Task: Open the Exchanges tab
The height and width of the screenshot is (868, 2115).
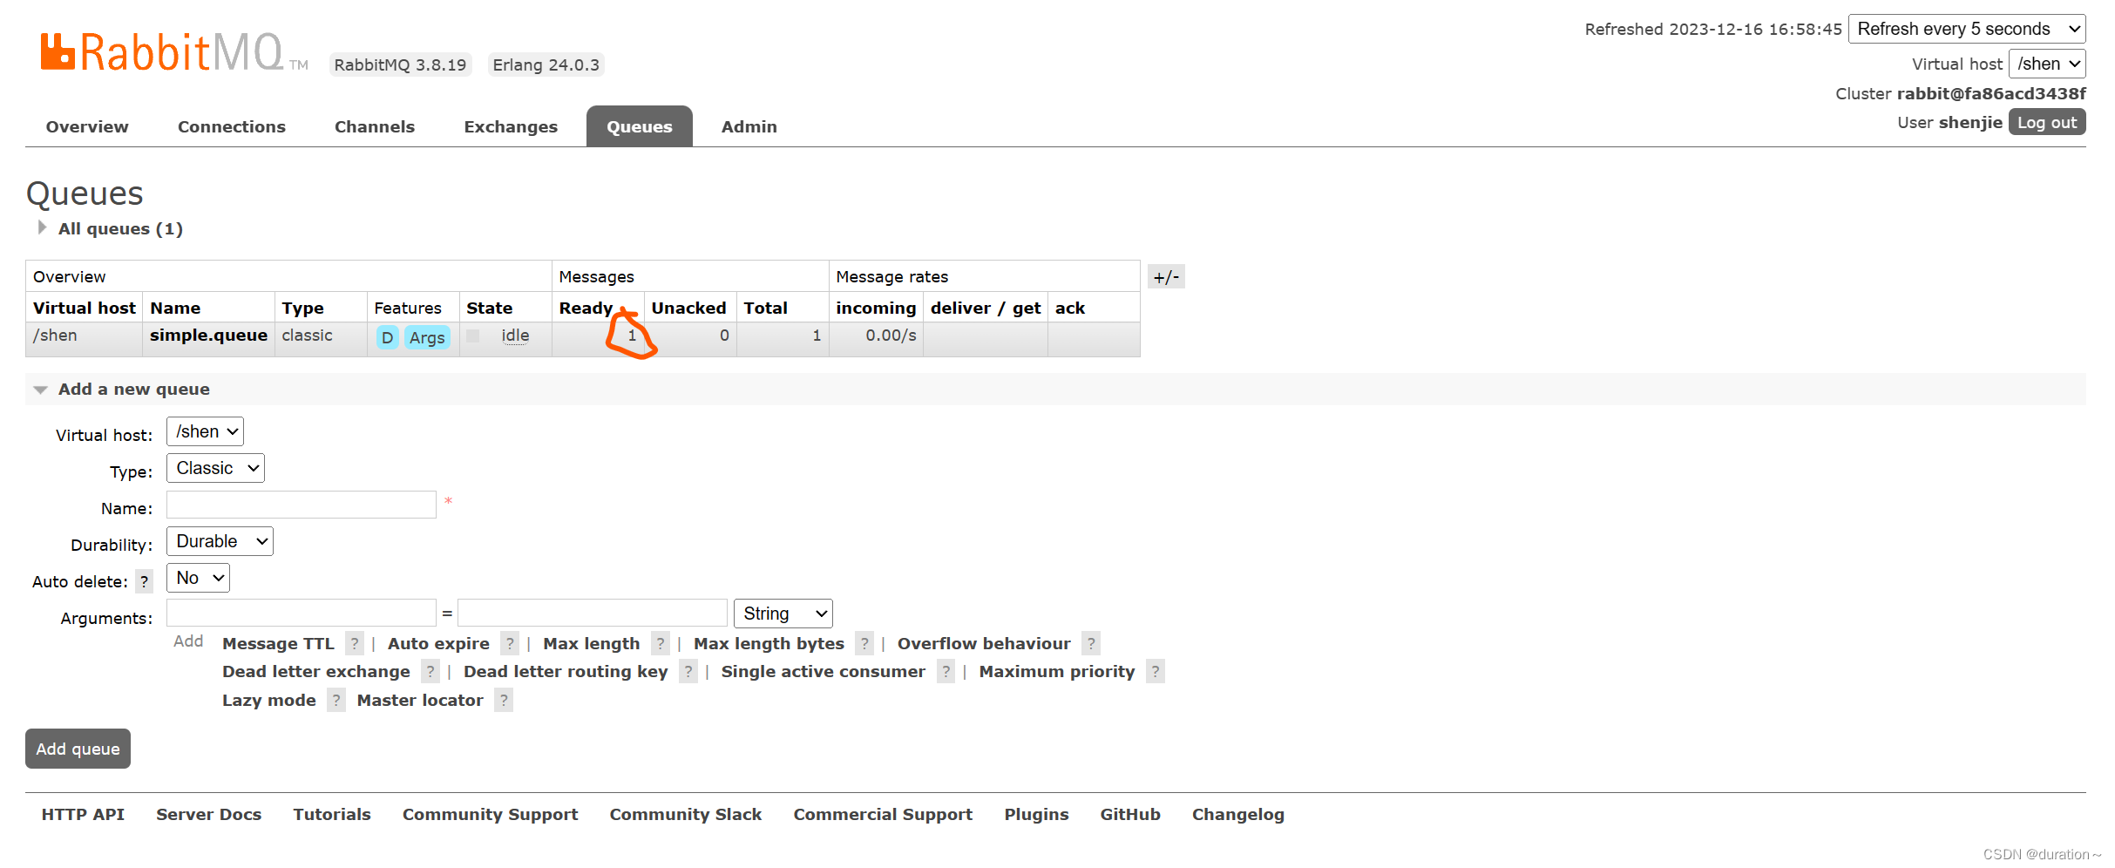Action: pos(511,126)
